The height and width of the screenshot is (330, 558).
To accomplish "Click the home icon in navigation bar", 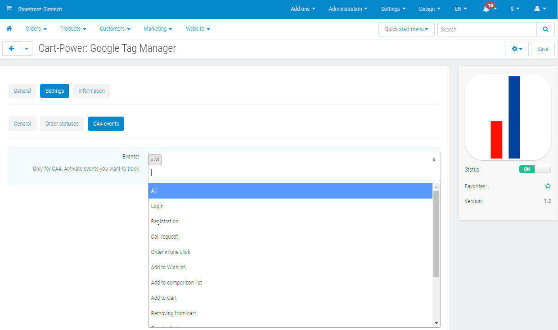I will pyautogui.click(x=9, y=29).
